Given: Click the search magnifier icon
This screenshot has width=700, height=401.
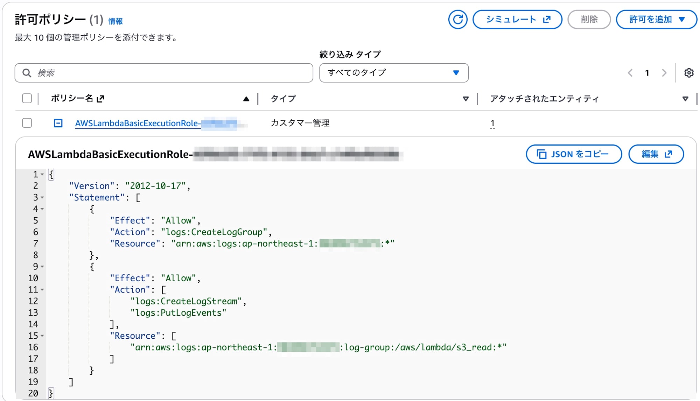Looking at the screenshot, I should tap(27, 73).
